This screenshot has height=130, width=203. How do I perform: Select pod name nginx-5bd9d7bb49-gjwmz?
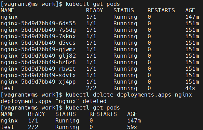tap(38, 49)
